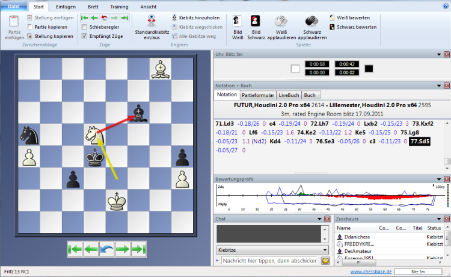Open the Datei menu
451x277 pixels.
tap(14, 7)
